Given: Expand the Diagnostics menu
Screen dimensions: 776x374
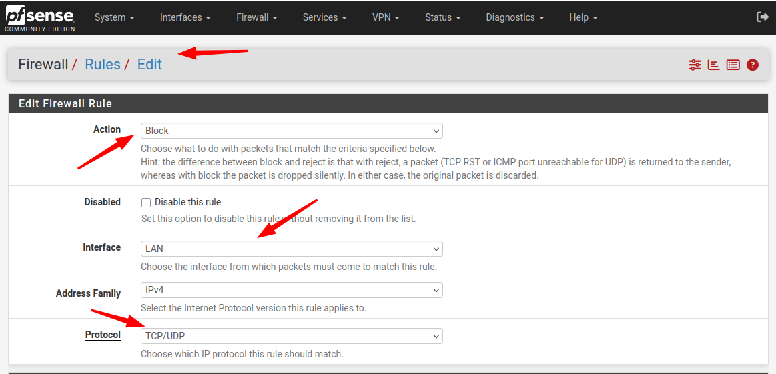Looking at the screenshot, I should click(514, 17).
